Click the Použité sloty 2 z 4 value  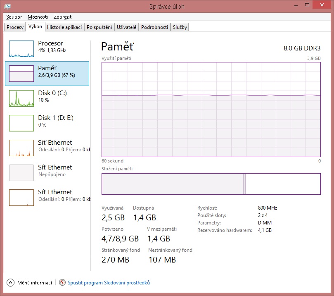click(x=263, y=215)
